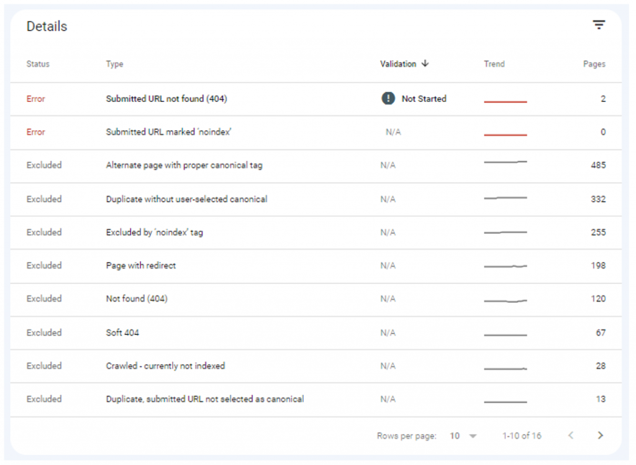Click the pagination range label 1-10 of 16

tap(522, 436)
